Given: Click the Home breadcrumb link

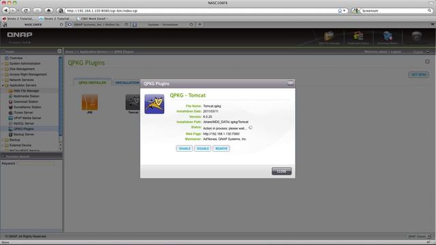Looking at the screenshot, I should point(69,52).
